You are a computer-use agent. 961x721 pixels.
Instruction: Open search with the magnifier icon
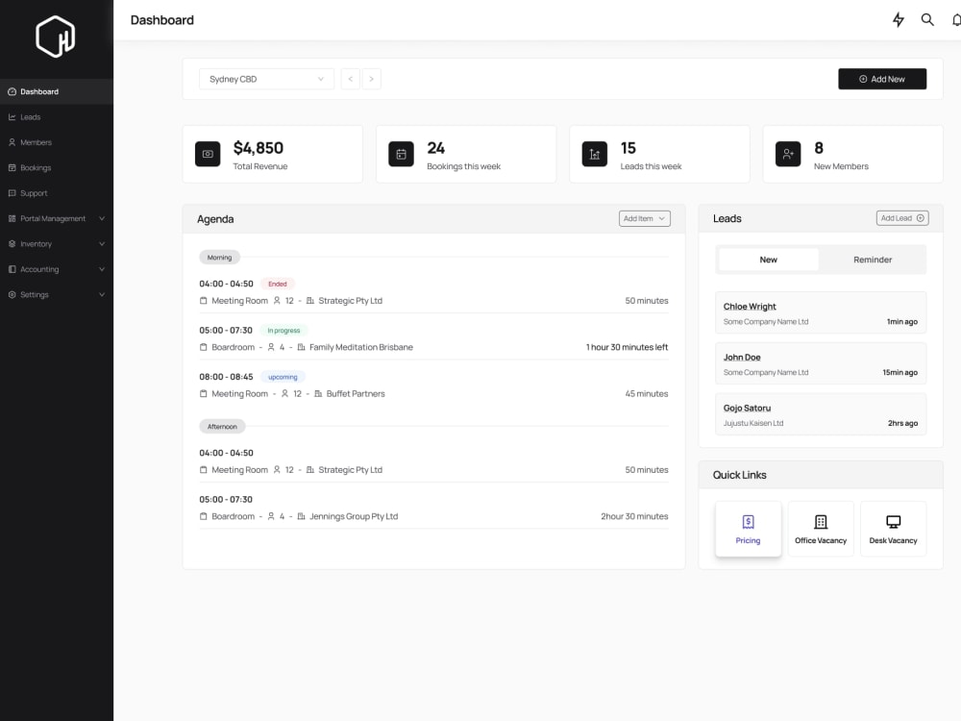[x=927, y=19]
